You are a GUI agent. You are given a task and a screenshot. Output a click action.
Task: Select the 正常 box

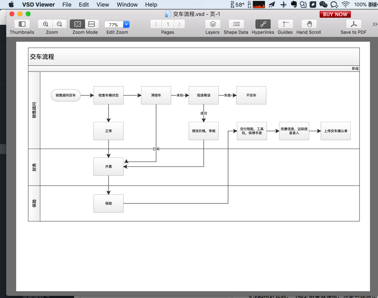pyautogui.click(x=109, y=131)
